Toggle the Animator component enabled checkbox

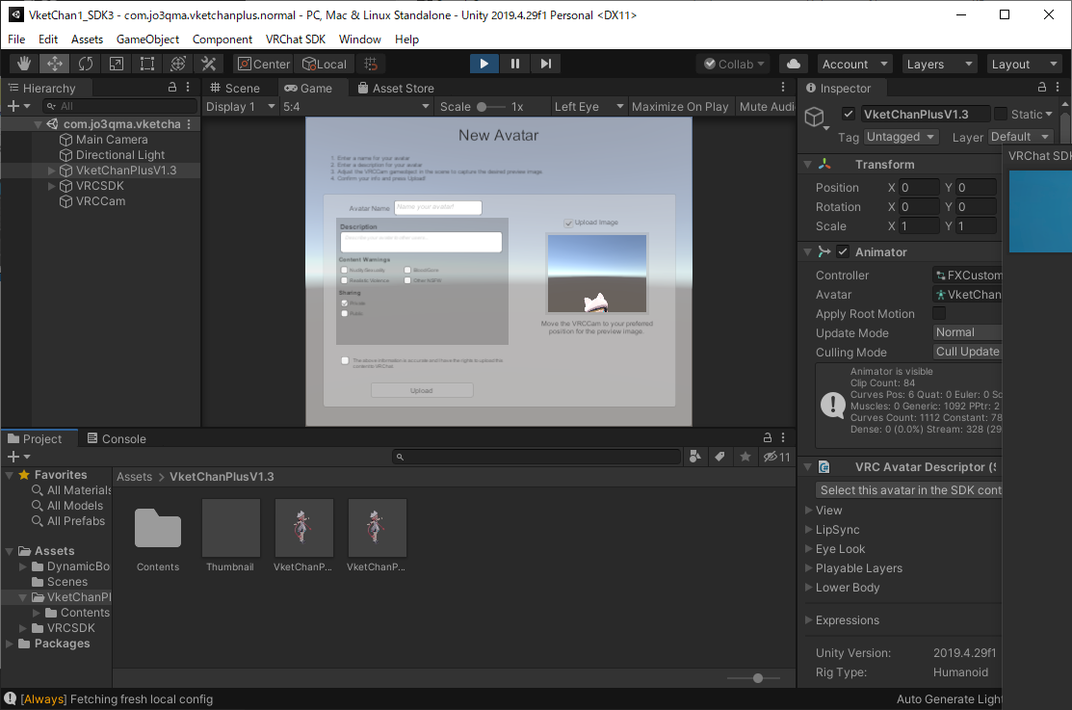click(x=843, y=252)
